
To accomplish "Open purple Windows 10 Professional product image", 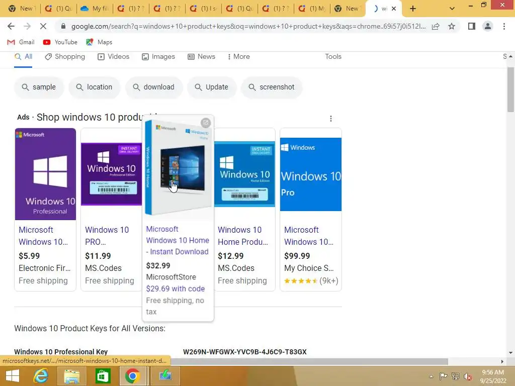I will click(x=45, y=174).
